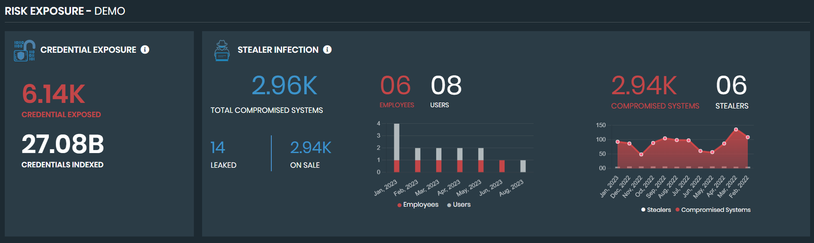This screenshot has height=243, width=814.
Task: Click the Jan 2023 bar in chart
Action: [396, 147]
